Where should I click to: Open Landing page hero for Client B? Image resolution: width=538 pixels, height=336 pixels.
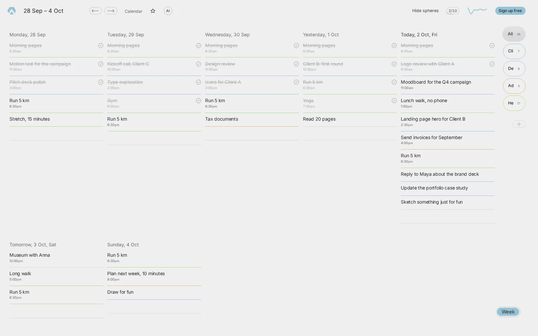coord(448,122)
